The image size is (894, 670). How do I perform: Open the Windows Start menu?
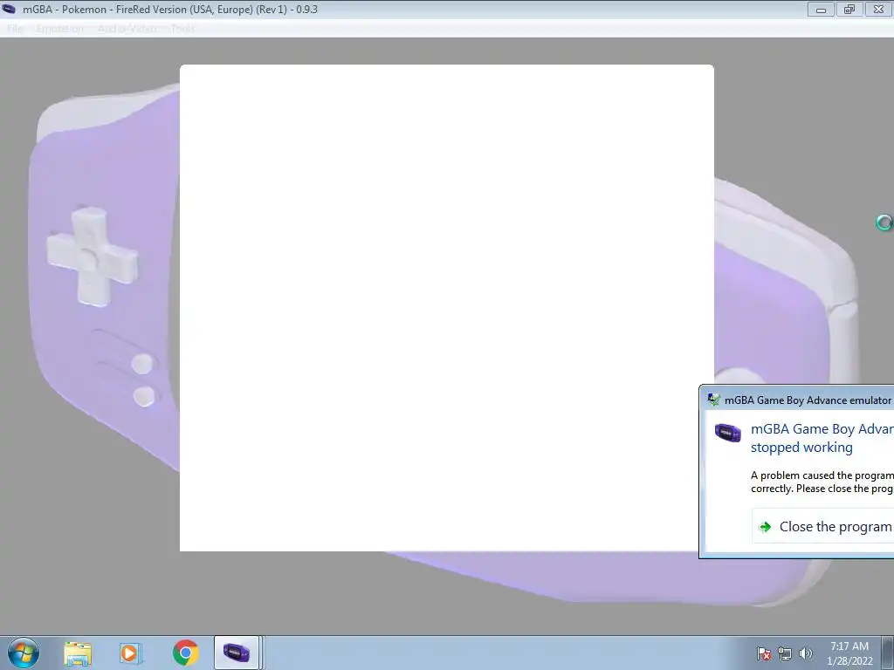pos(24,653)
